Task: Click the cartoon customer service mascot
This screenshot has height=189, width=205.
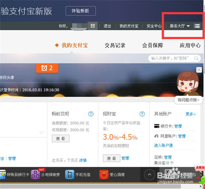Action: [188, 82]
